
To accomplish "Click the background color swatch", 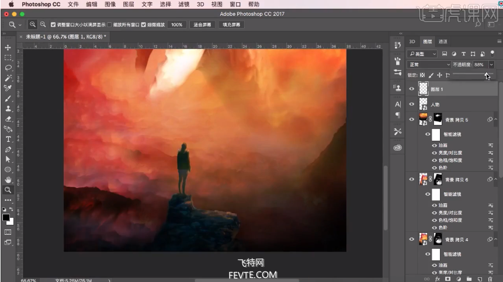I will (x=11, y=222).
